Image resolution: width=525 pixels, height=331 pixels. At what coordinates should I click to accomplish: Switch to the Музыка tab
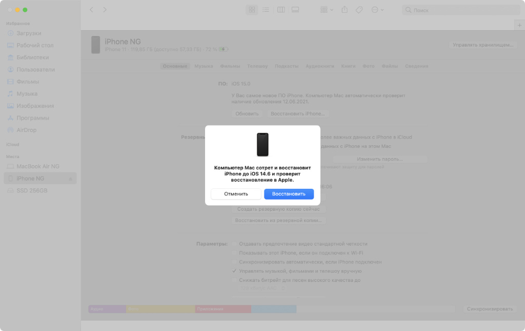204,66
